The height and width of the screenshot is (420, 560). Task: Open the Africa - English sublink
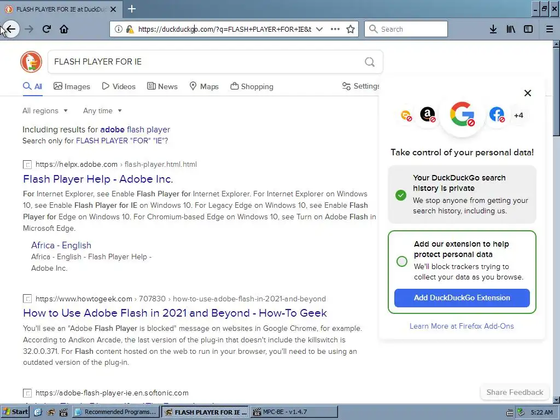(61, 246)
